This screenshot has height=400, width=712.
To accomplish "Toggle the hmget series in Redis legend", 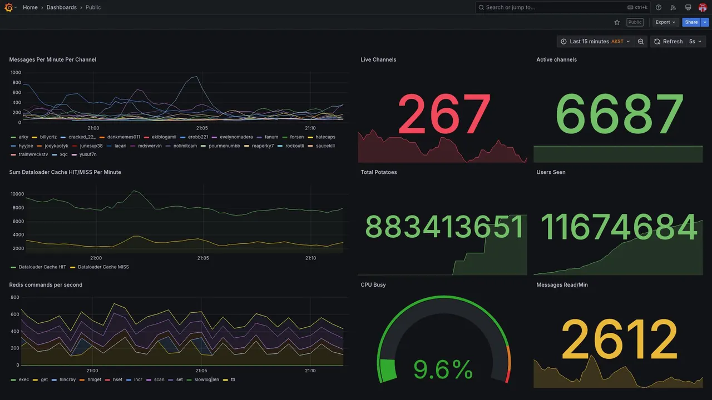I will click(91, 380).
